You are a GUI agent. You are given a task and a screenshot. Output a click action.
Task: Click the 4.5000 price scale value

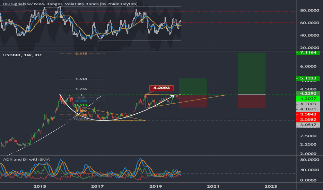(308, 89)
